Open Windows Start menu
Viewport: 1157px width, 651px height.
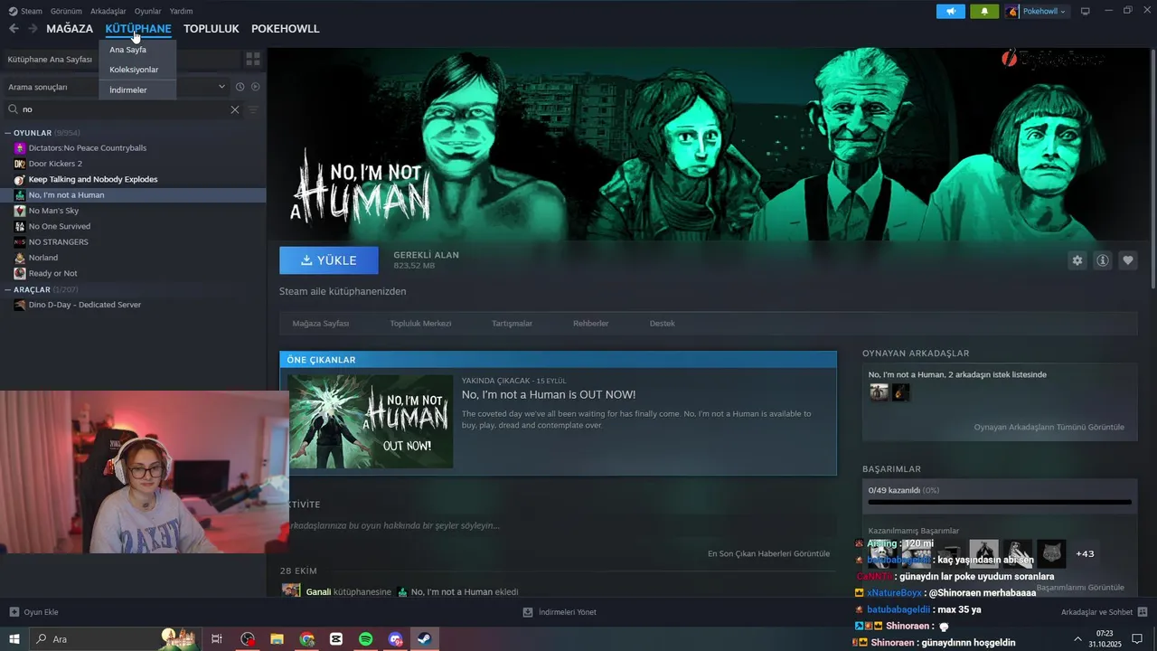click(14, 639)
